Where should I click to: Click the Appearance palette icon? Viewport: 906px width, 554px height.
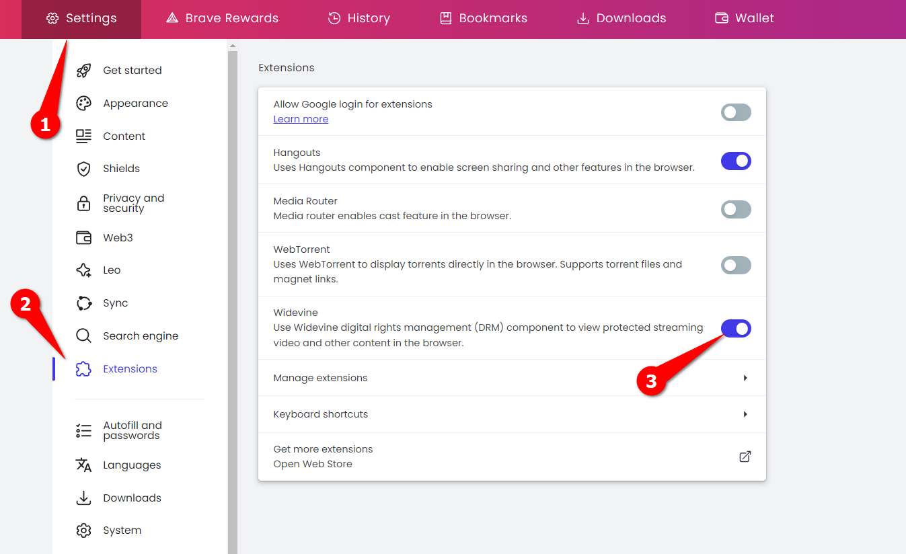[x=83, y=104]
